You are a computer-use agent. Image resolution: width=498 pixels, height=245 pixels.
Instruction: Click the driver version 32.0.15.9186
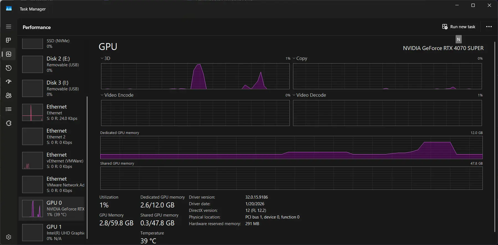(x=256, y=197)
